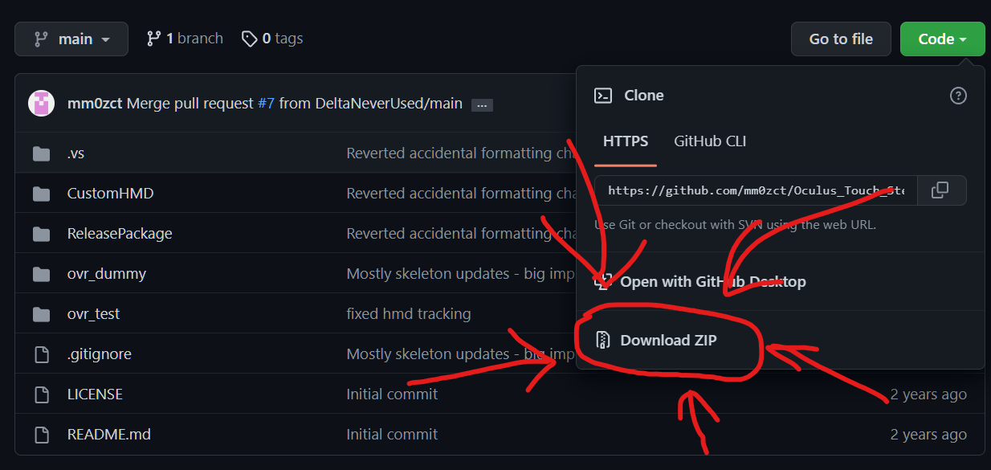The image size is (991, 470).
Task: Click '2 years ago' on README.md row
Action: click(928, 434)
